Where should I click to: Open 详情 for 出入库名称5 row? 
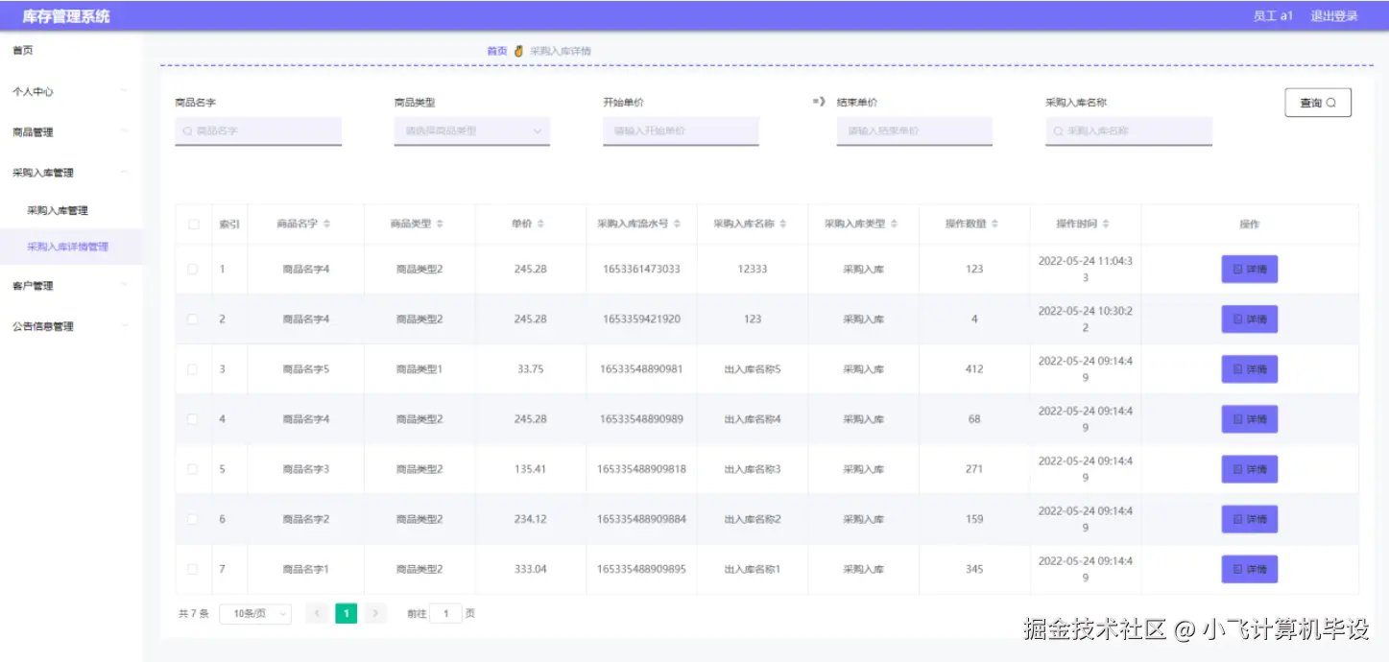tap(1249, 369)
